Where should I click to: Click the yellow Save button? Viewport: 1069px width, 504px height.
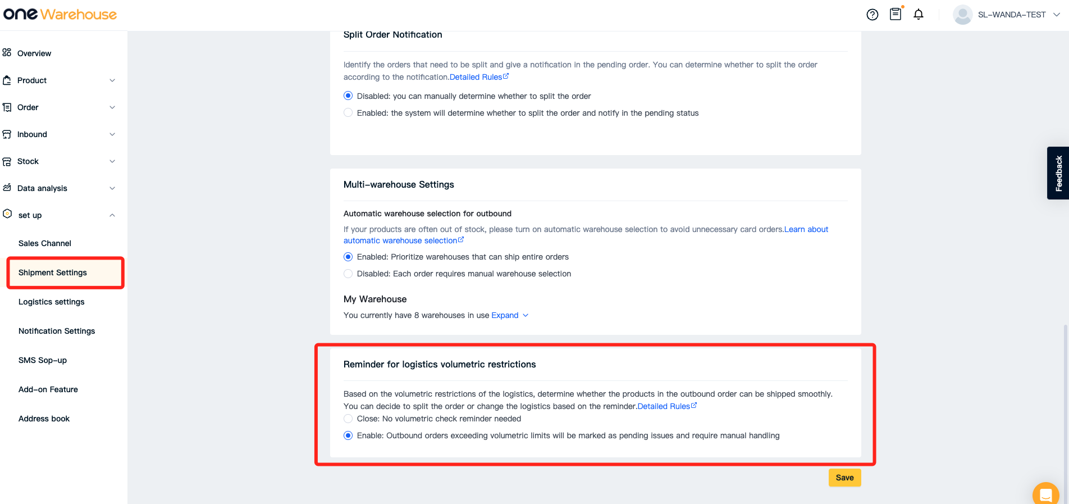pyautogui.click(x=844, y=478)
